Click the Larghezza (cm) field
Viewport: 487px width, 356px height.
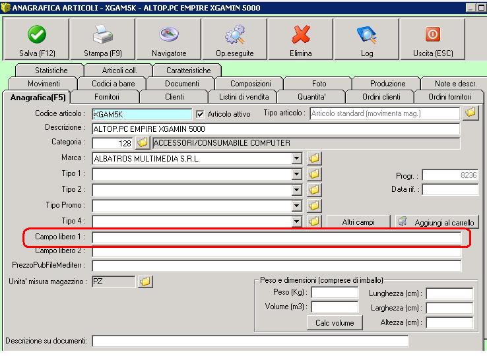click(x=449, y=308)
